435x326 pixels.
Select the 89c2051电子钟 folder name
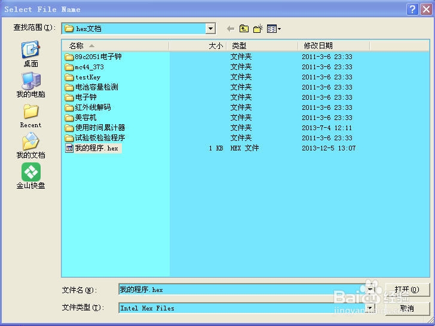(x=98, y=57)
